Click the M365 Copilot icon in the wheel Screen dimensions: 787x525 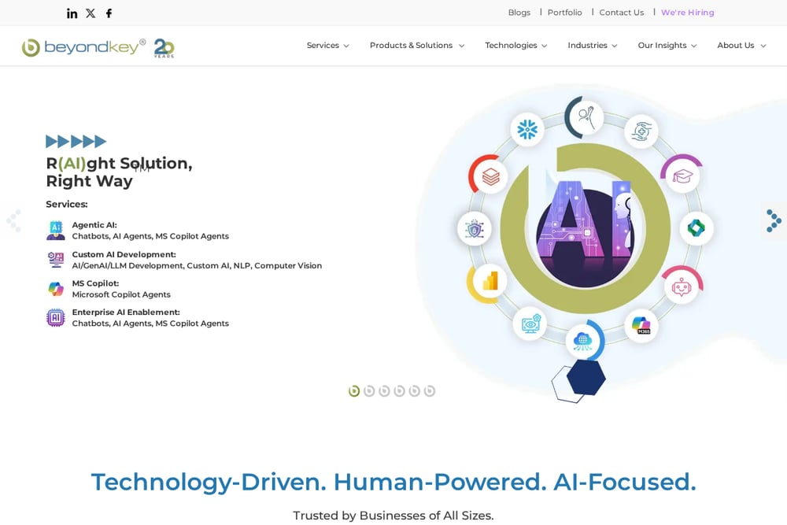coord(641,325)
